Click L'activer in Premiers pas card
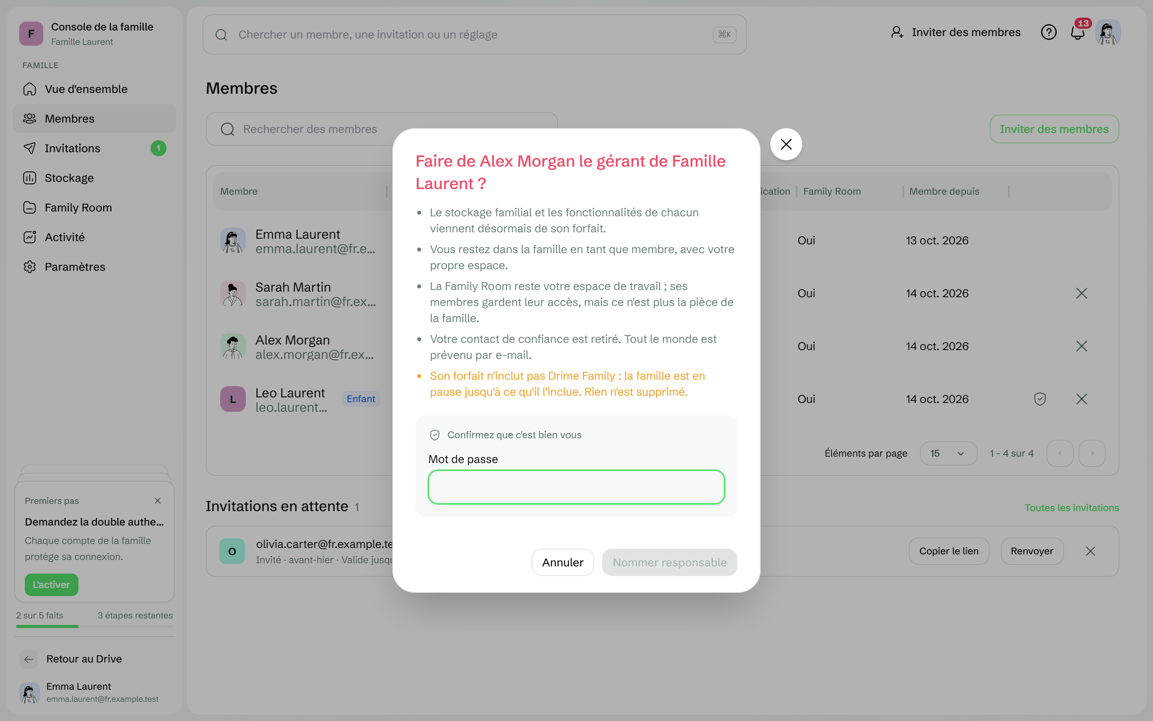 [52, 585]
